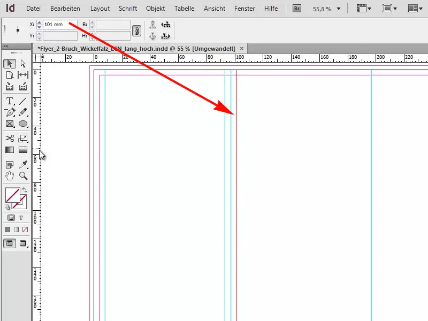Switch to Normal view mode
Screen dimensions: 428x321
tap(10, 243)
